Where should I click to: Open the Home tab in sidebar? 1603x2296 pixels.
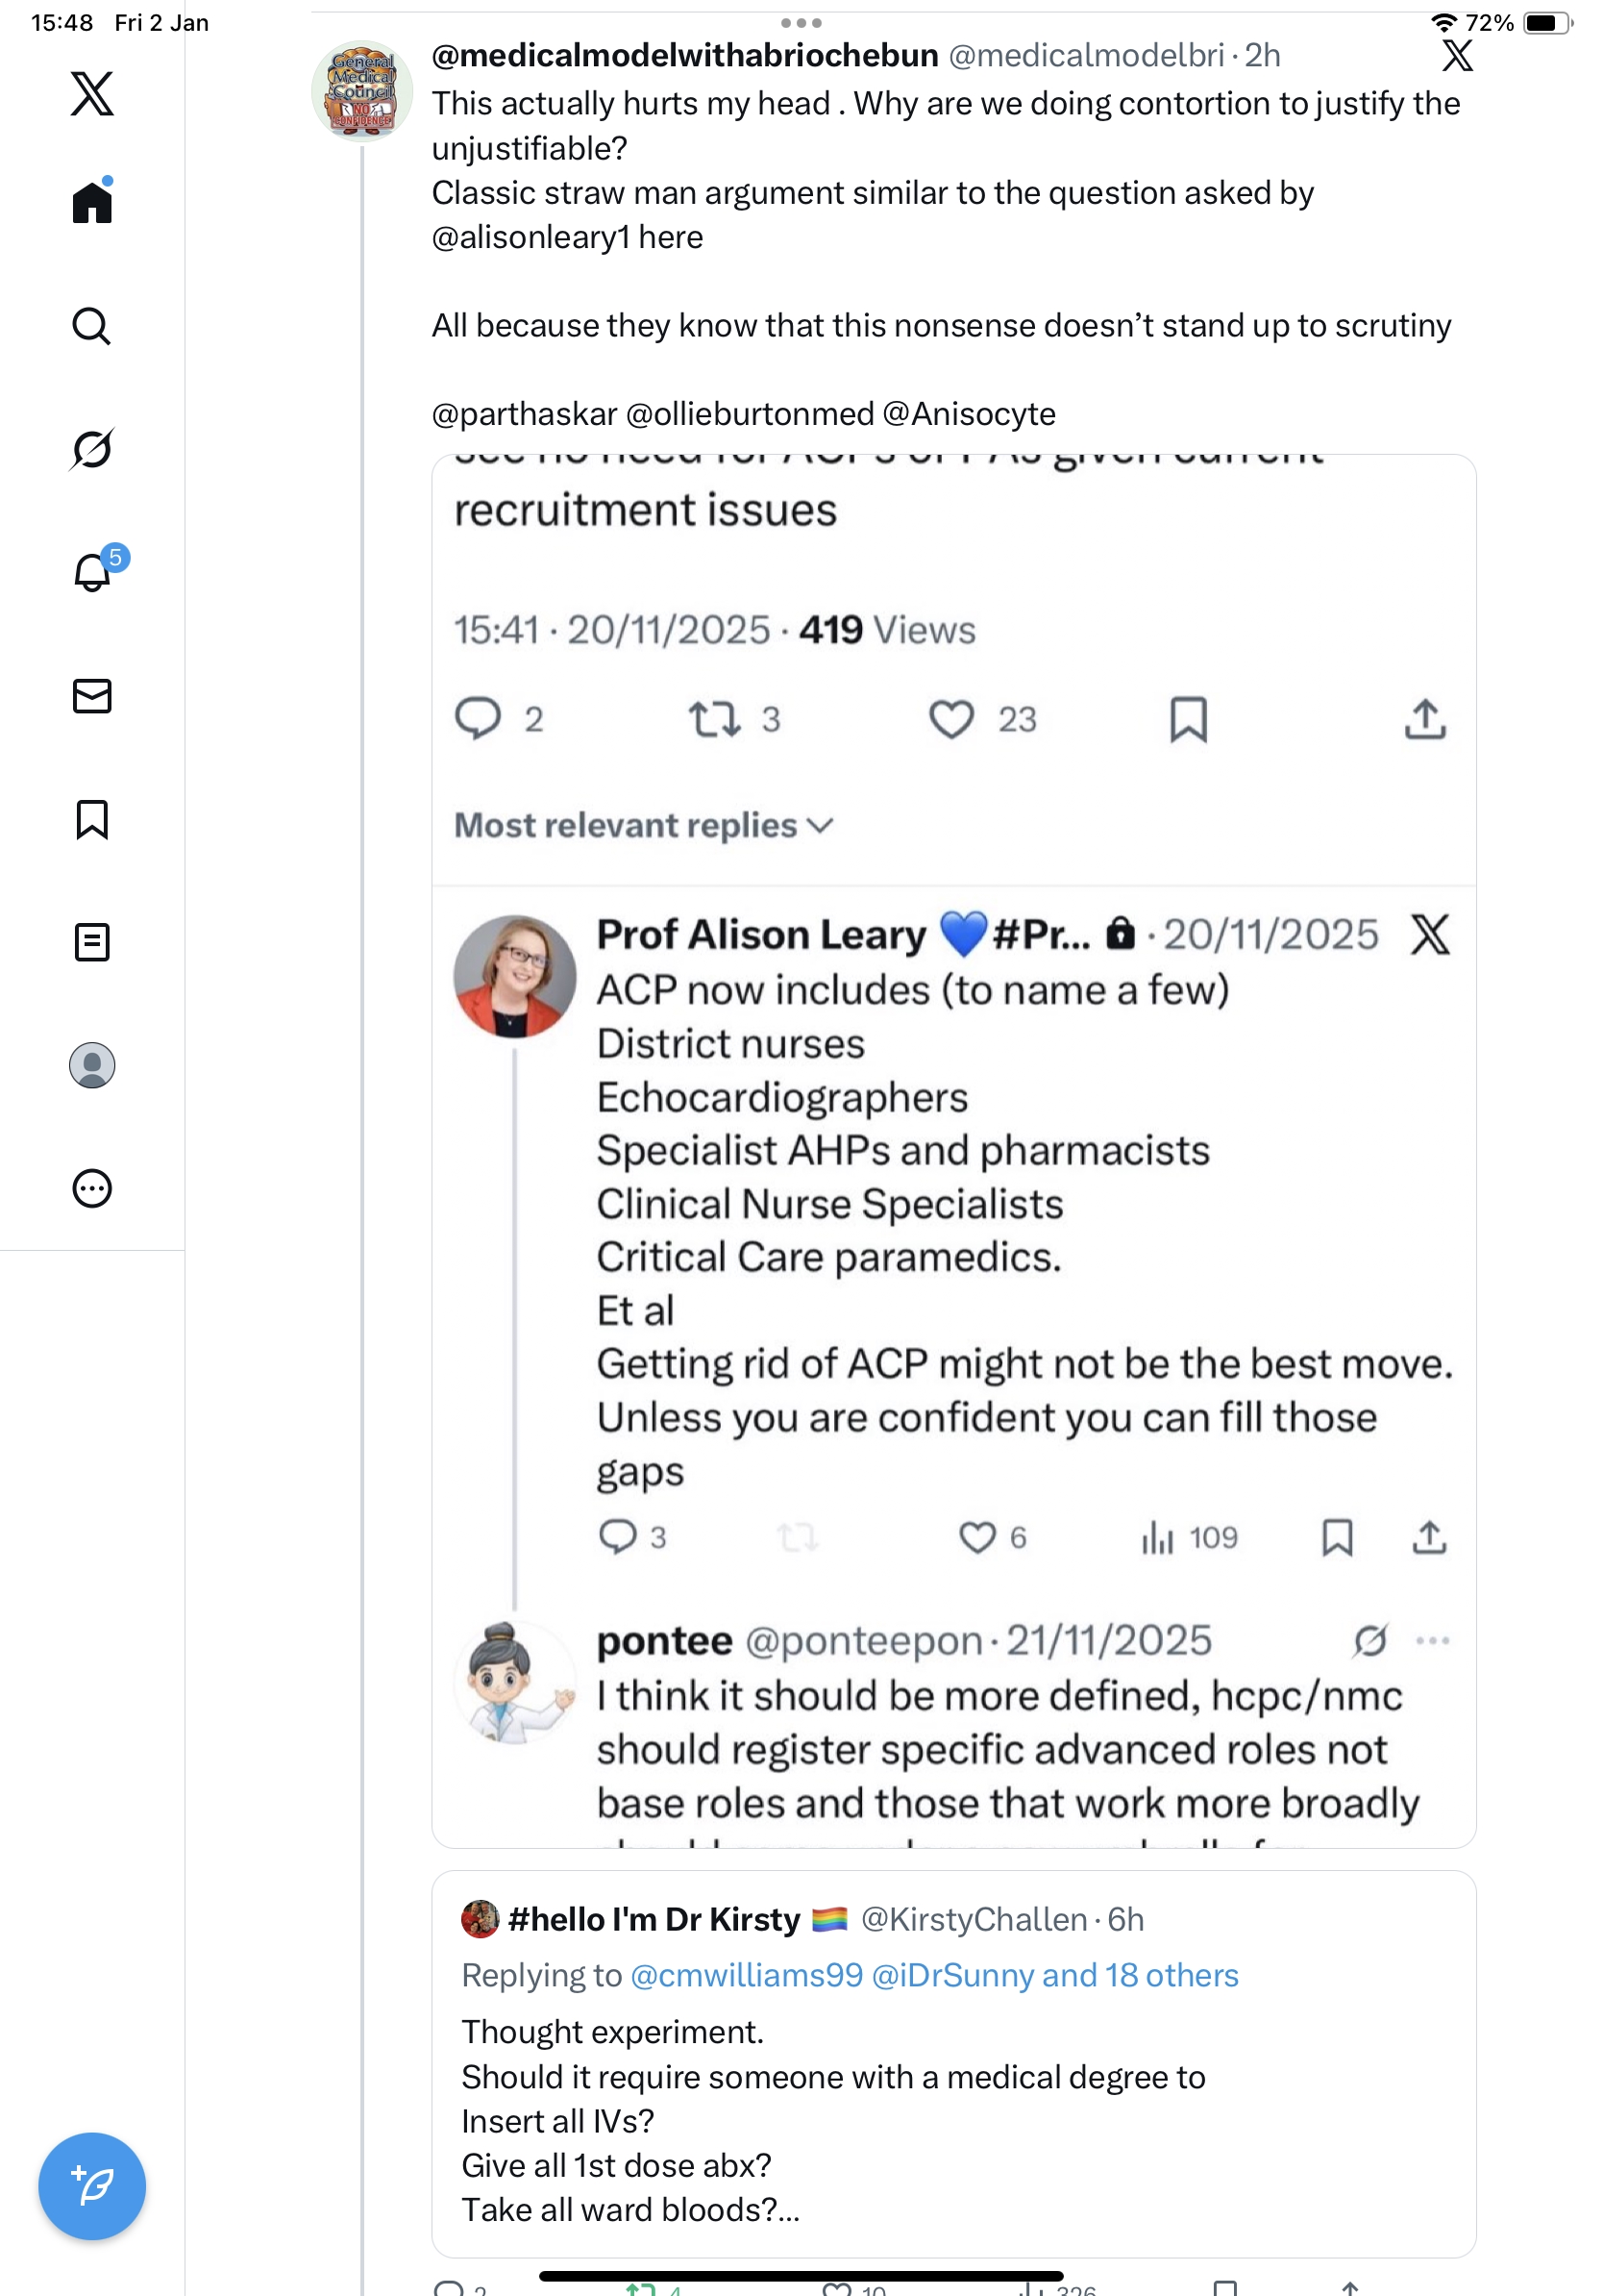92,203
